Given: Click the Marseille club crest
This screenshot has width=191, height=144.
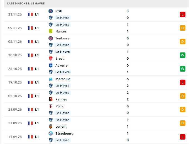Looking at the screenshot, I should [x=51, y=79].
